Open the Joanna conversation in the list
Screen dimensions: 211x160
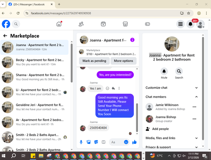[35, 47]
